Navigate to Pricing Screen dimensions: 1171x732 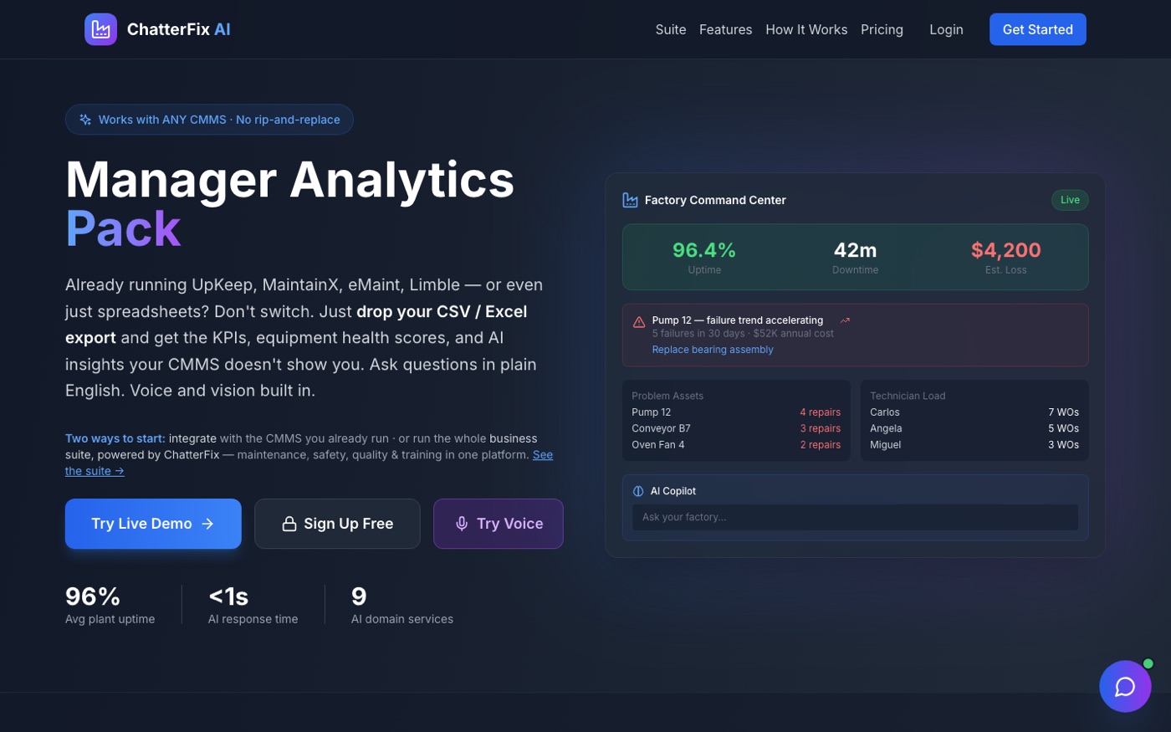pos(882,29)
